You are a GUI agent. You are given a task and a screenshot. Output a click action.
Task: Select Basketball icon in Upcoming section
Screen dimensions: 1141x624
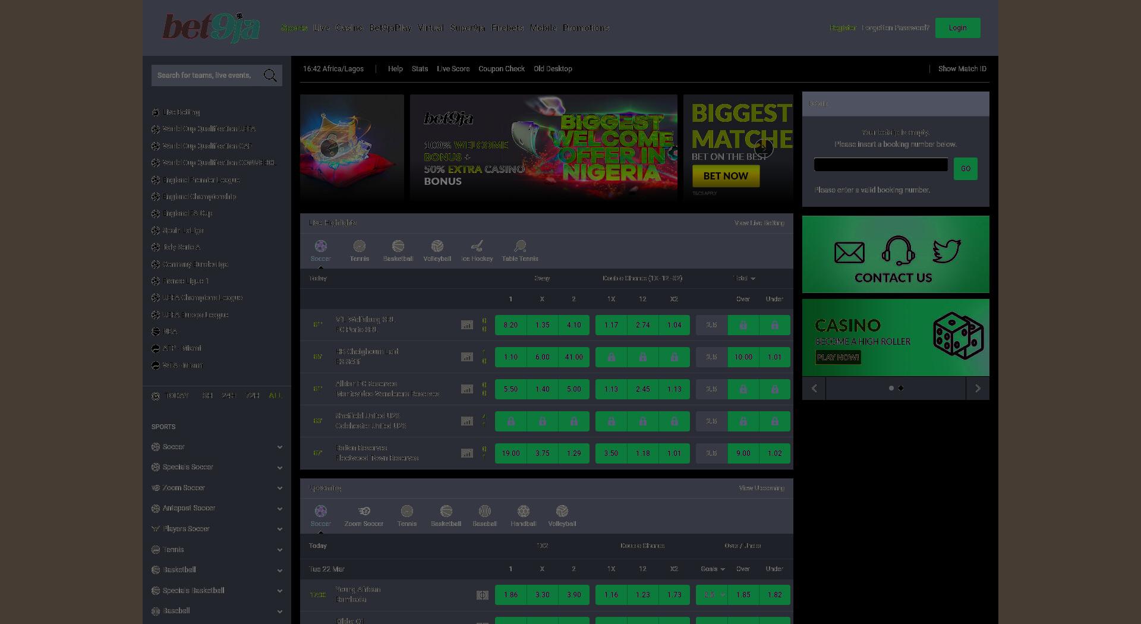(446, 511)
